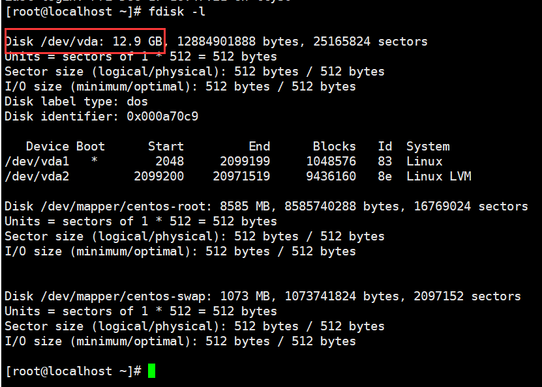Image resolution: width=542 pixels, height=387 pixels.
Task: Click the green cursor block at the prompt
Action: (x=152, y=371)
